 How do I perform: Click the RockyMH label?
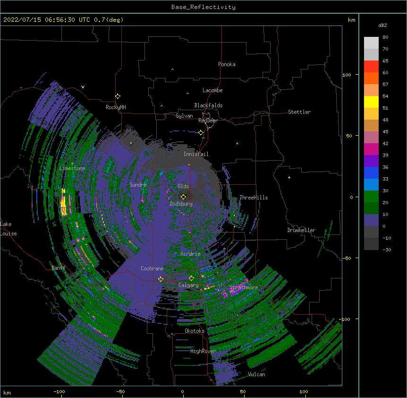pyautogui.click(x=116, y=107)
